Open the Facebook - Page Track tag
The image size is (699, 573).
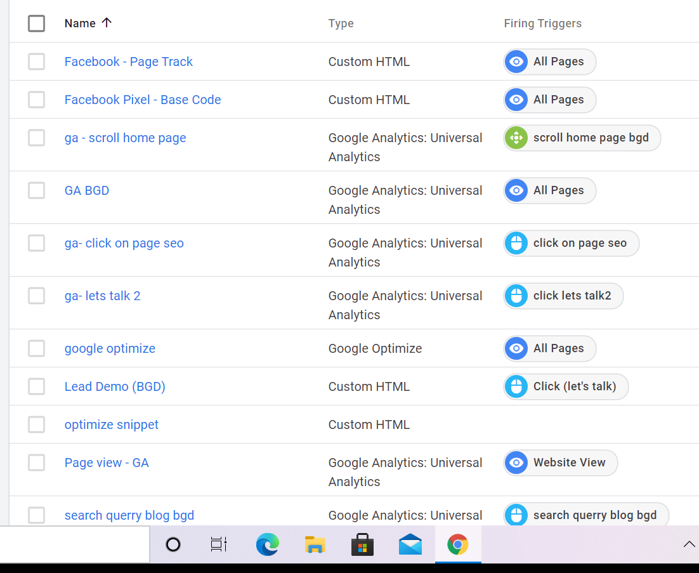coord(128,62)
